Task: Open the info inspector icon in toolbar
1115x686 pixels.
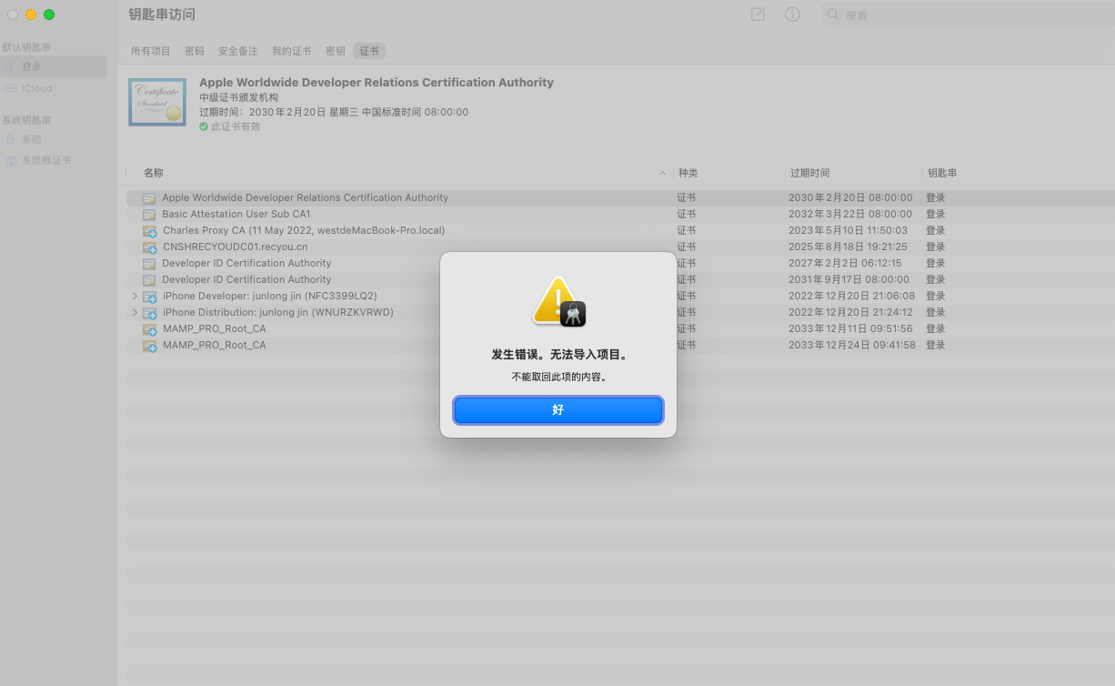Action: click(x=792, y=15)
